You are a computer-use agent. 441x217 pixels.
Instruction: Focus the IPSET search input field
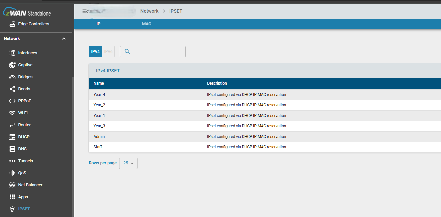coord(153,52)
